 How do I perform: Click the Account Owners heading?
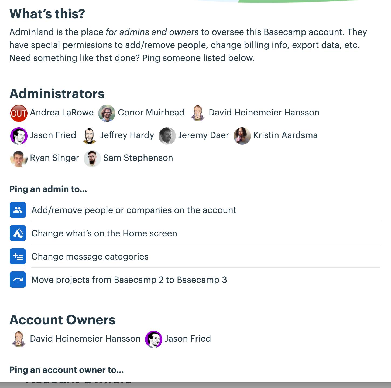pyautogui.click(x=62, y=320)
